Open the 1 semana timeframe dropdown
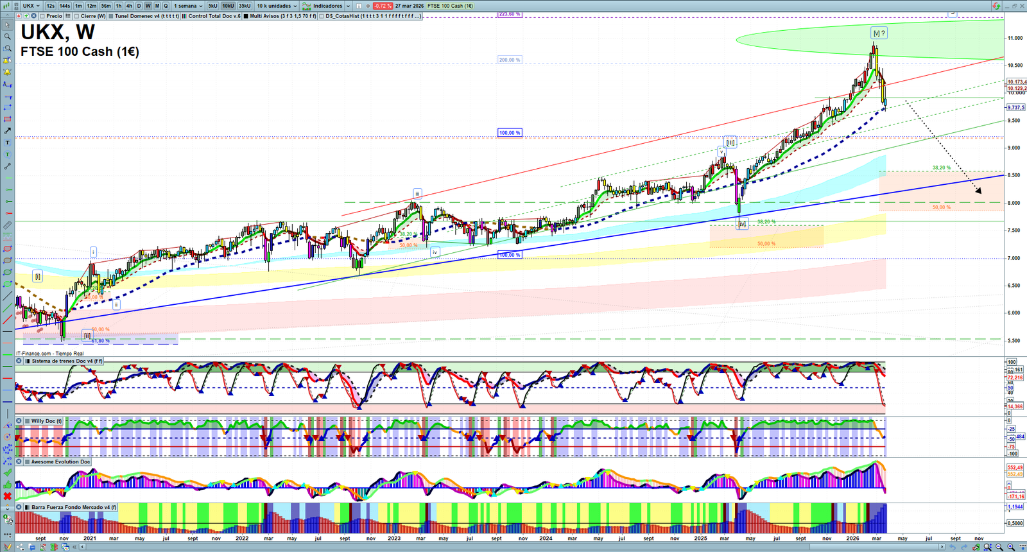1027x552 pixels. click(188, 6)
